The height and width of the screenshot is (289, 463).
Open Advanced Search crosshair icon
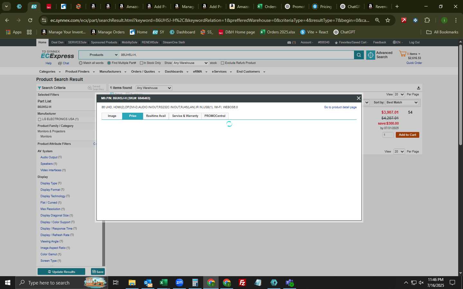tap(371, 55)
